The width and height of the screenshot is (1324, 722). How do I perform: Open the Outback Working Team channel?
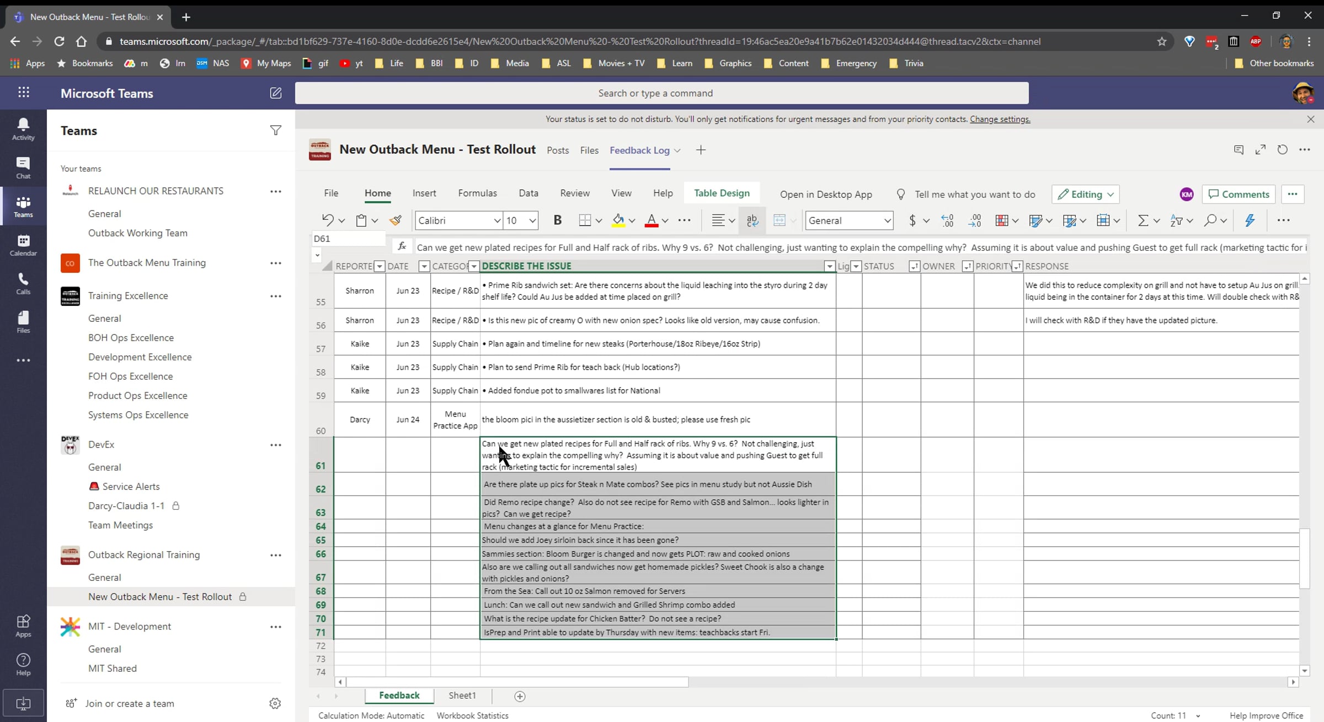point(138,233)
